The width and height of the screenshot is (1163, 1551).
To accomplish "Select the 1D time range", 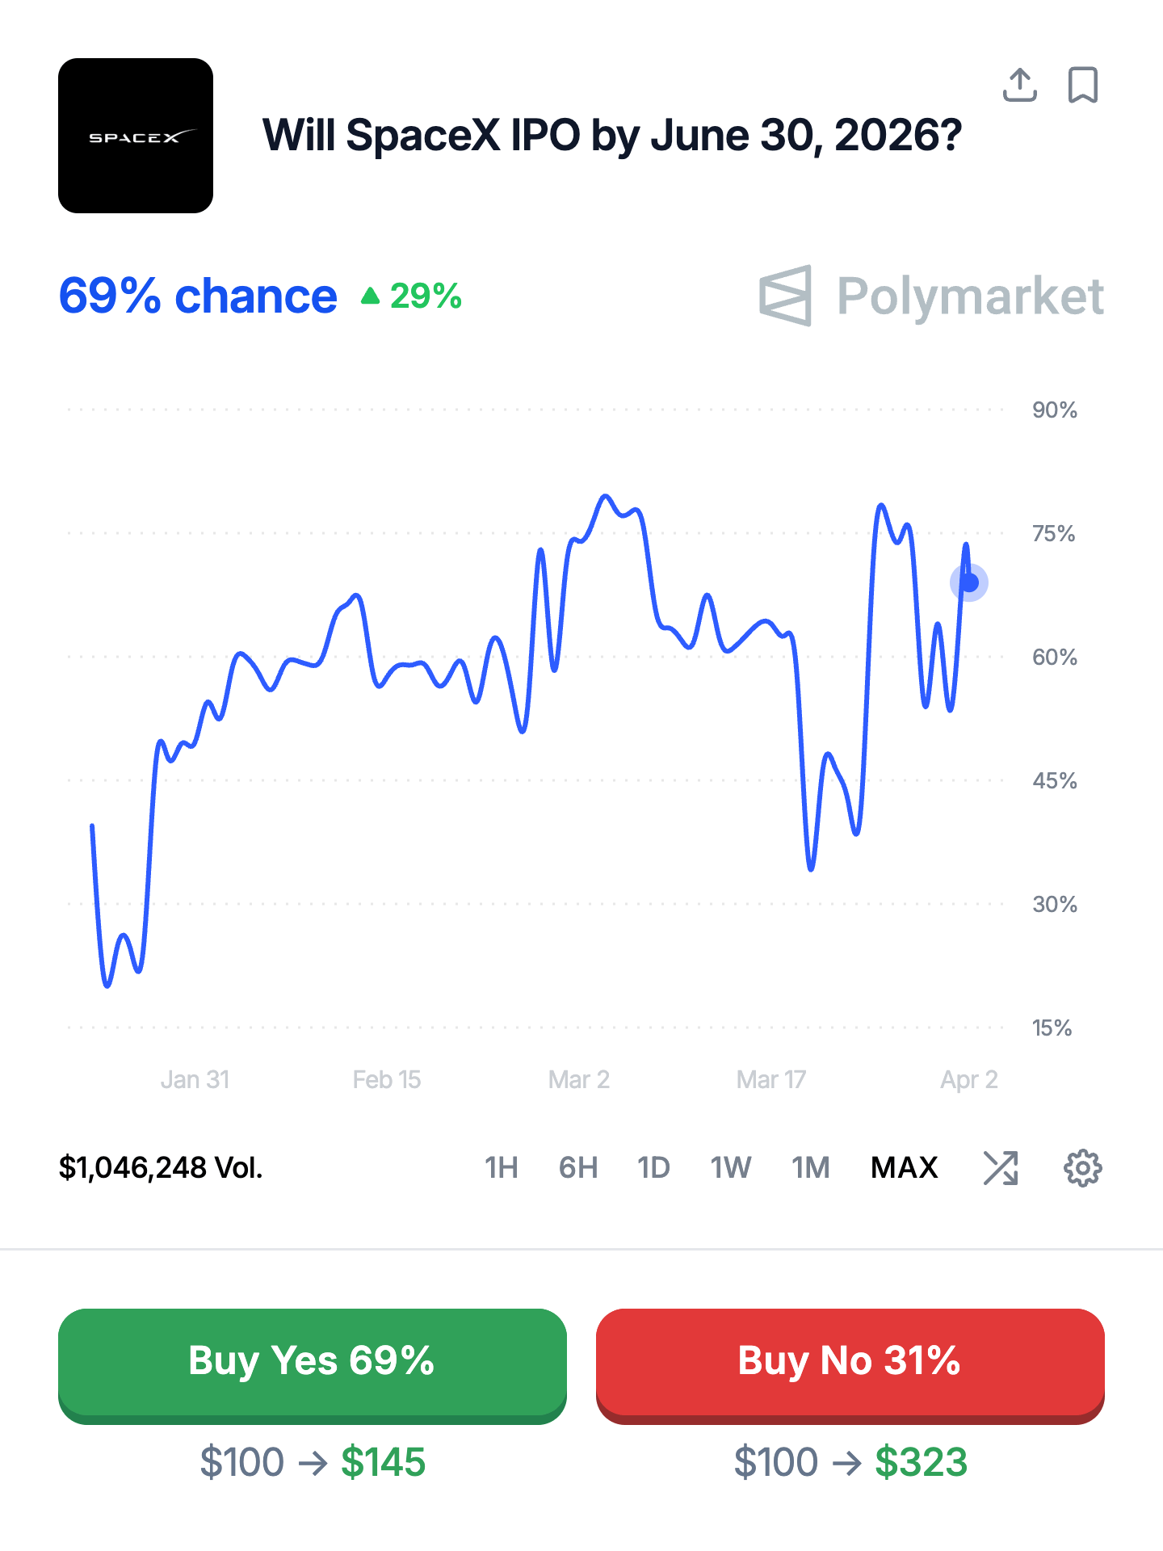I will [x=653, y=1168].
